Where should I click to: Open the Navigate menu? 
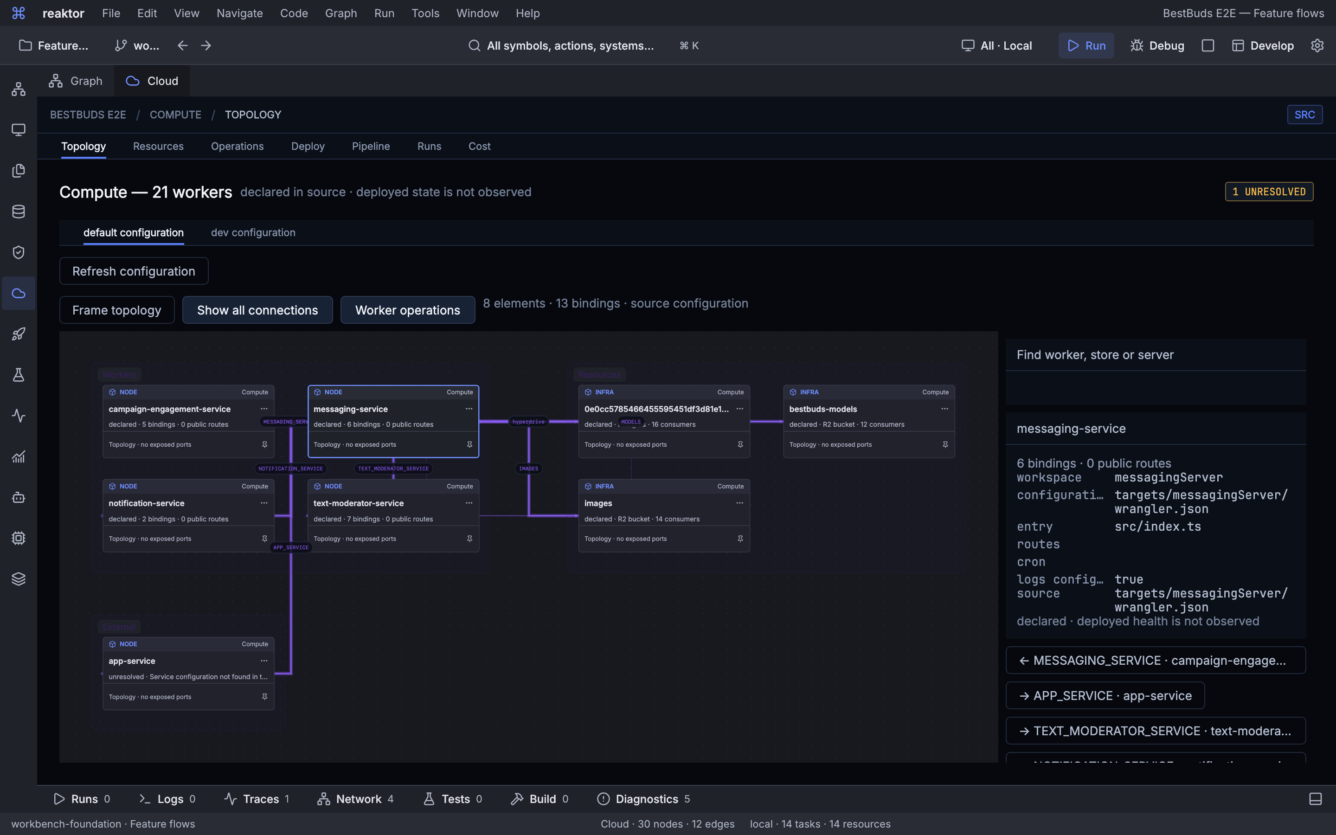pos(239,13)
